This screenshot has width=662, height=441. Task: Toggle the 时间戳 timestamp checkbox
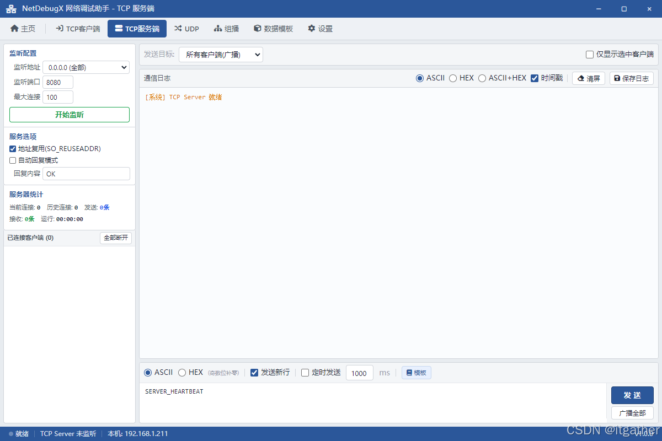tap(535, 78)
